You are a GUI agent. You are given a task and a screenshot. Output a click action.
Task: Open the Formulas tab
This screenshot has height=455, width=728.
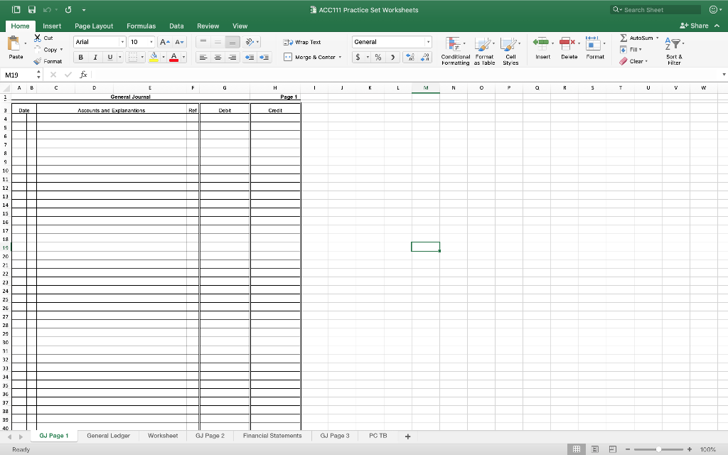coord(141,26)
